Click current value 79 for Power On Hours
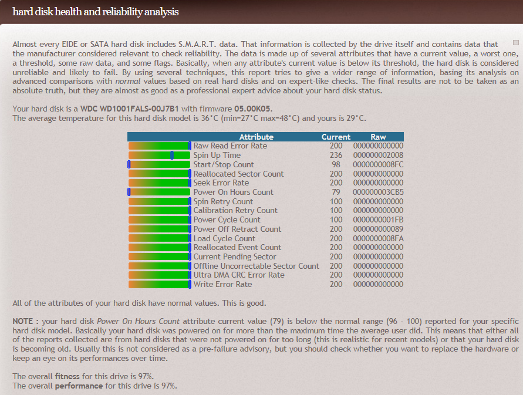 click(x=336, y=192)
